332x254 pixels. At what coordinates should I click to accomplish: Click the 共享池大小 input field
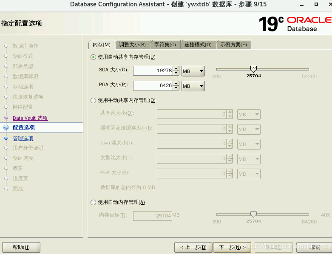tap(192, 114)
